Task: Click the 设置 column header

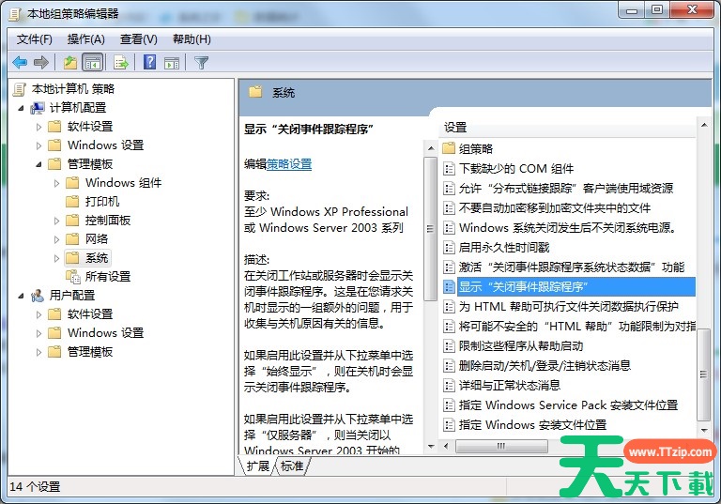Action: pos(456,128)
